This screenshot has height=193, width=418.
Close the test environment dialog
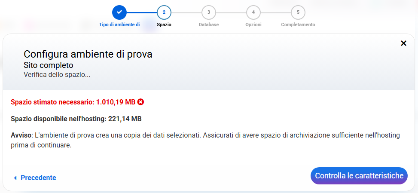pyautogui.click(x=403, y=43)
